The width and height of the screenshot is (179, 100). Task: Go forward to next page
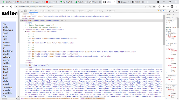coord(7,7)
